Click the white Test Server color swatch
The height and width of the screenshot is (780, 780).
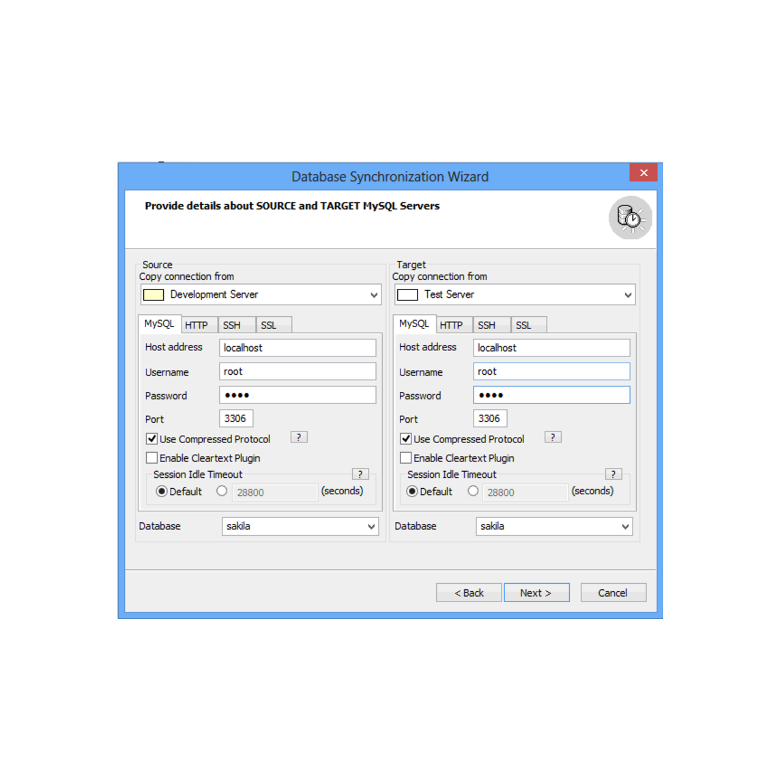click(408, 294)
